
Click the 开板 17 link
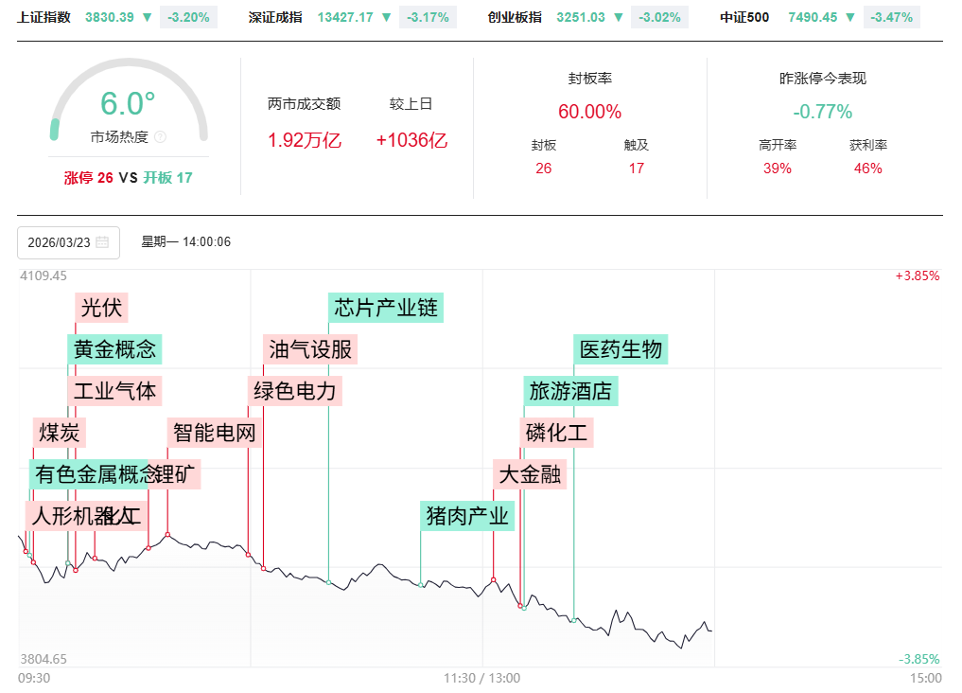pos(167,177)
